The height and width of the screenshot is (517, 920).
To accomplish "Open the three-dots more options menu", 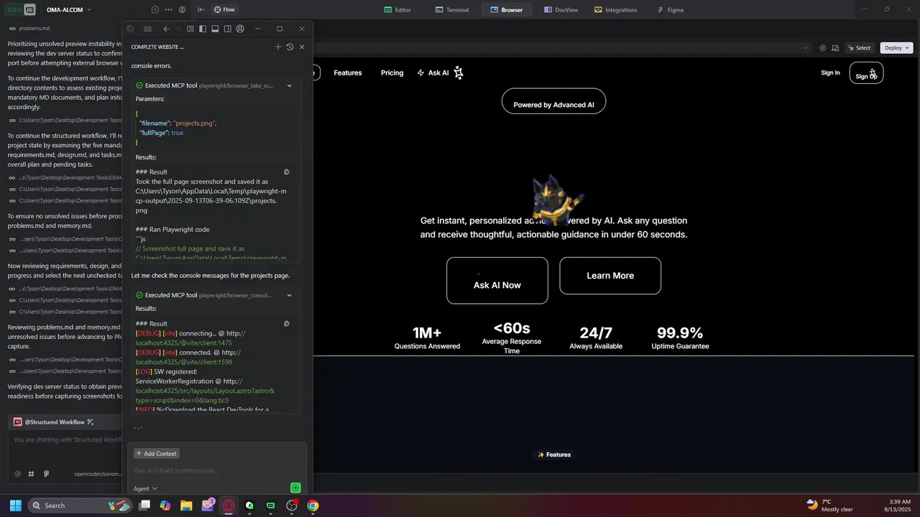I will click(x=169, y=9).
